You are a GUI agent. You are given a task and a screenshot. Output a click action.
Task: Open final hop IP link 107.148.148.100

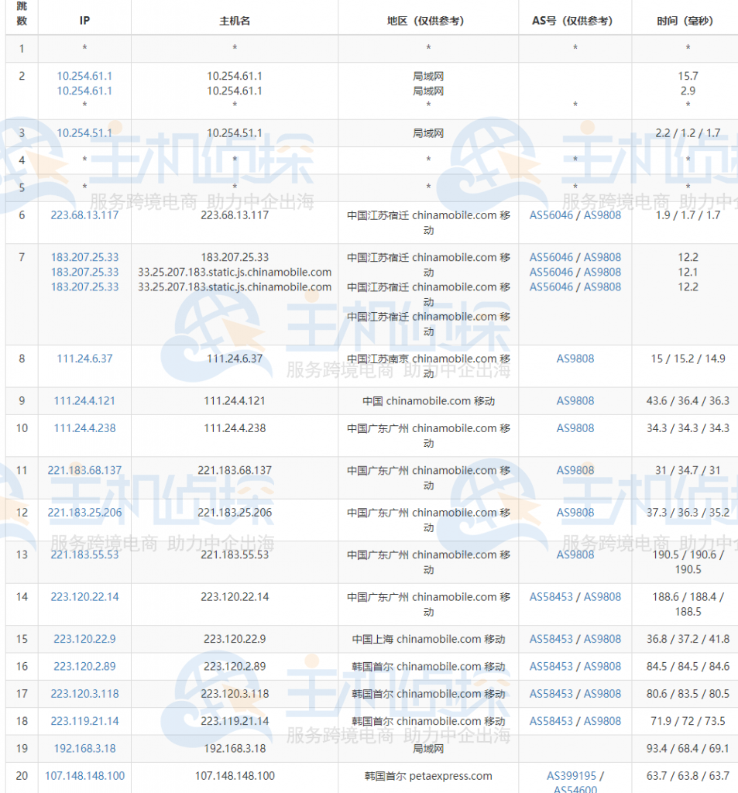click(x=84, y=775)
